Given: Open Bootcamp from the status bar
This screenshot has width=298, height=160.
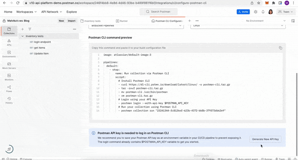Looking at the screenshot, I should click(225, 159).
